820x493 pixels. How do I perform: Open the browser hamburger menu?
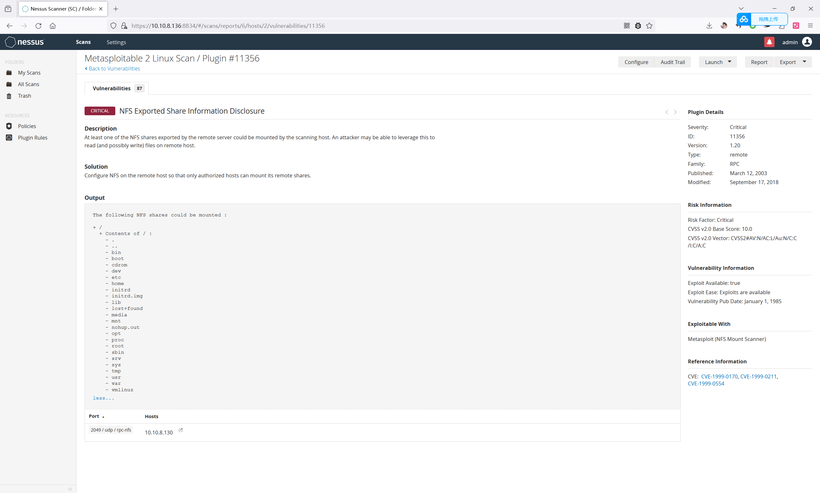point(810,26)
